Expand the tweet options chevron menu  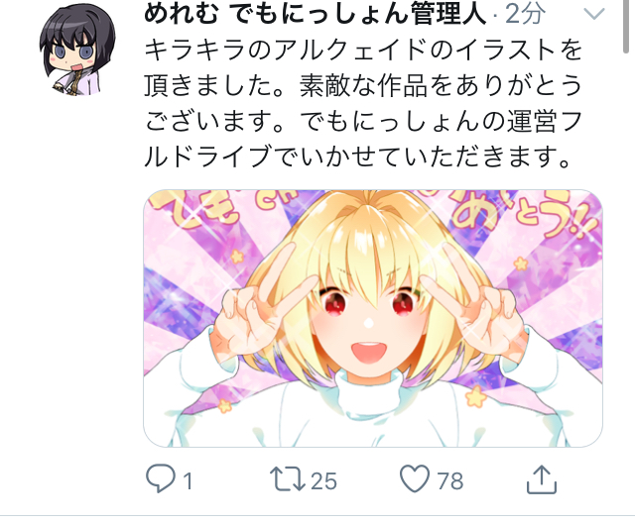tap(594, 14)
